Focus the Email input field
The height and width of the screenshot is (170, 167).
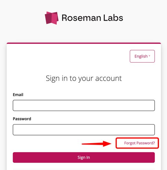(x=84, y=105)
